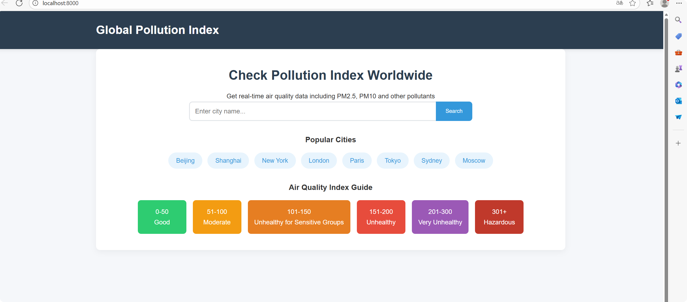Select the Moscow city chip
Image resolution: width=687 pixels, height=302 pixels.
tap(474, 161)
